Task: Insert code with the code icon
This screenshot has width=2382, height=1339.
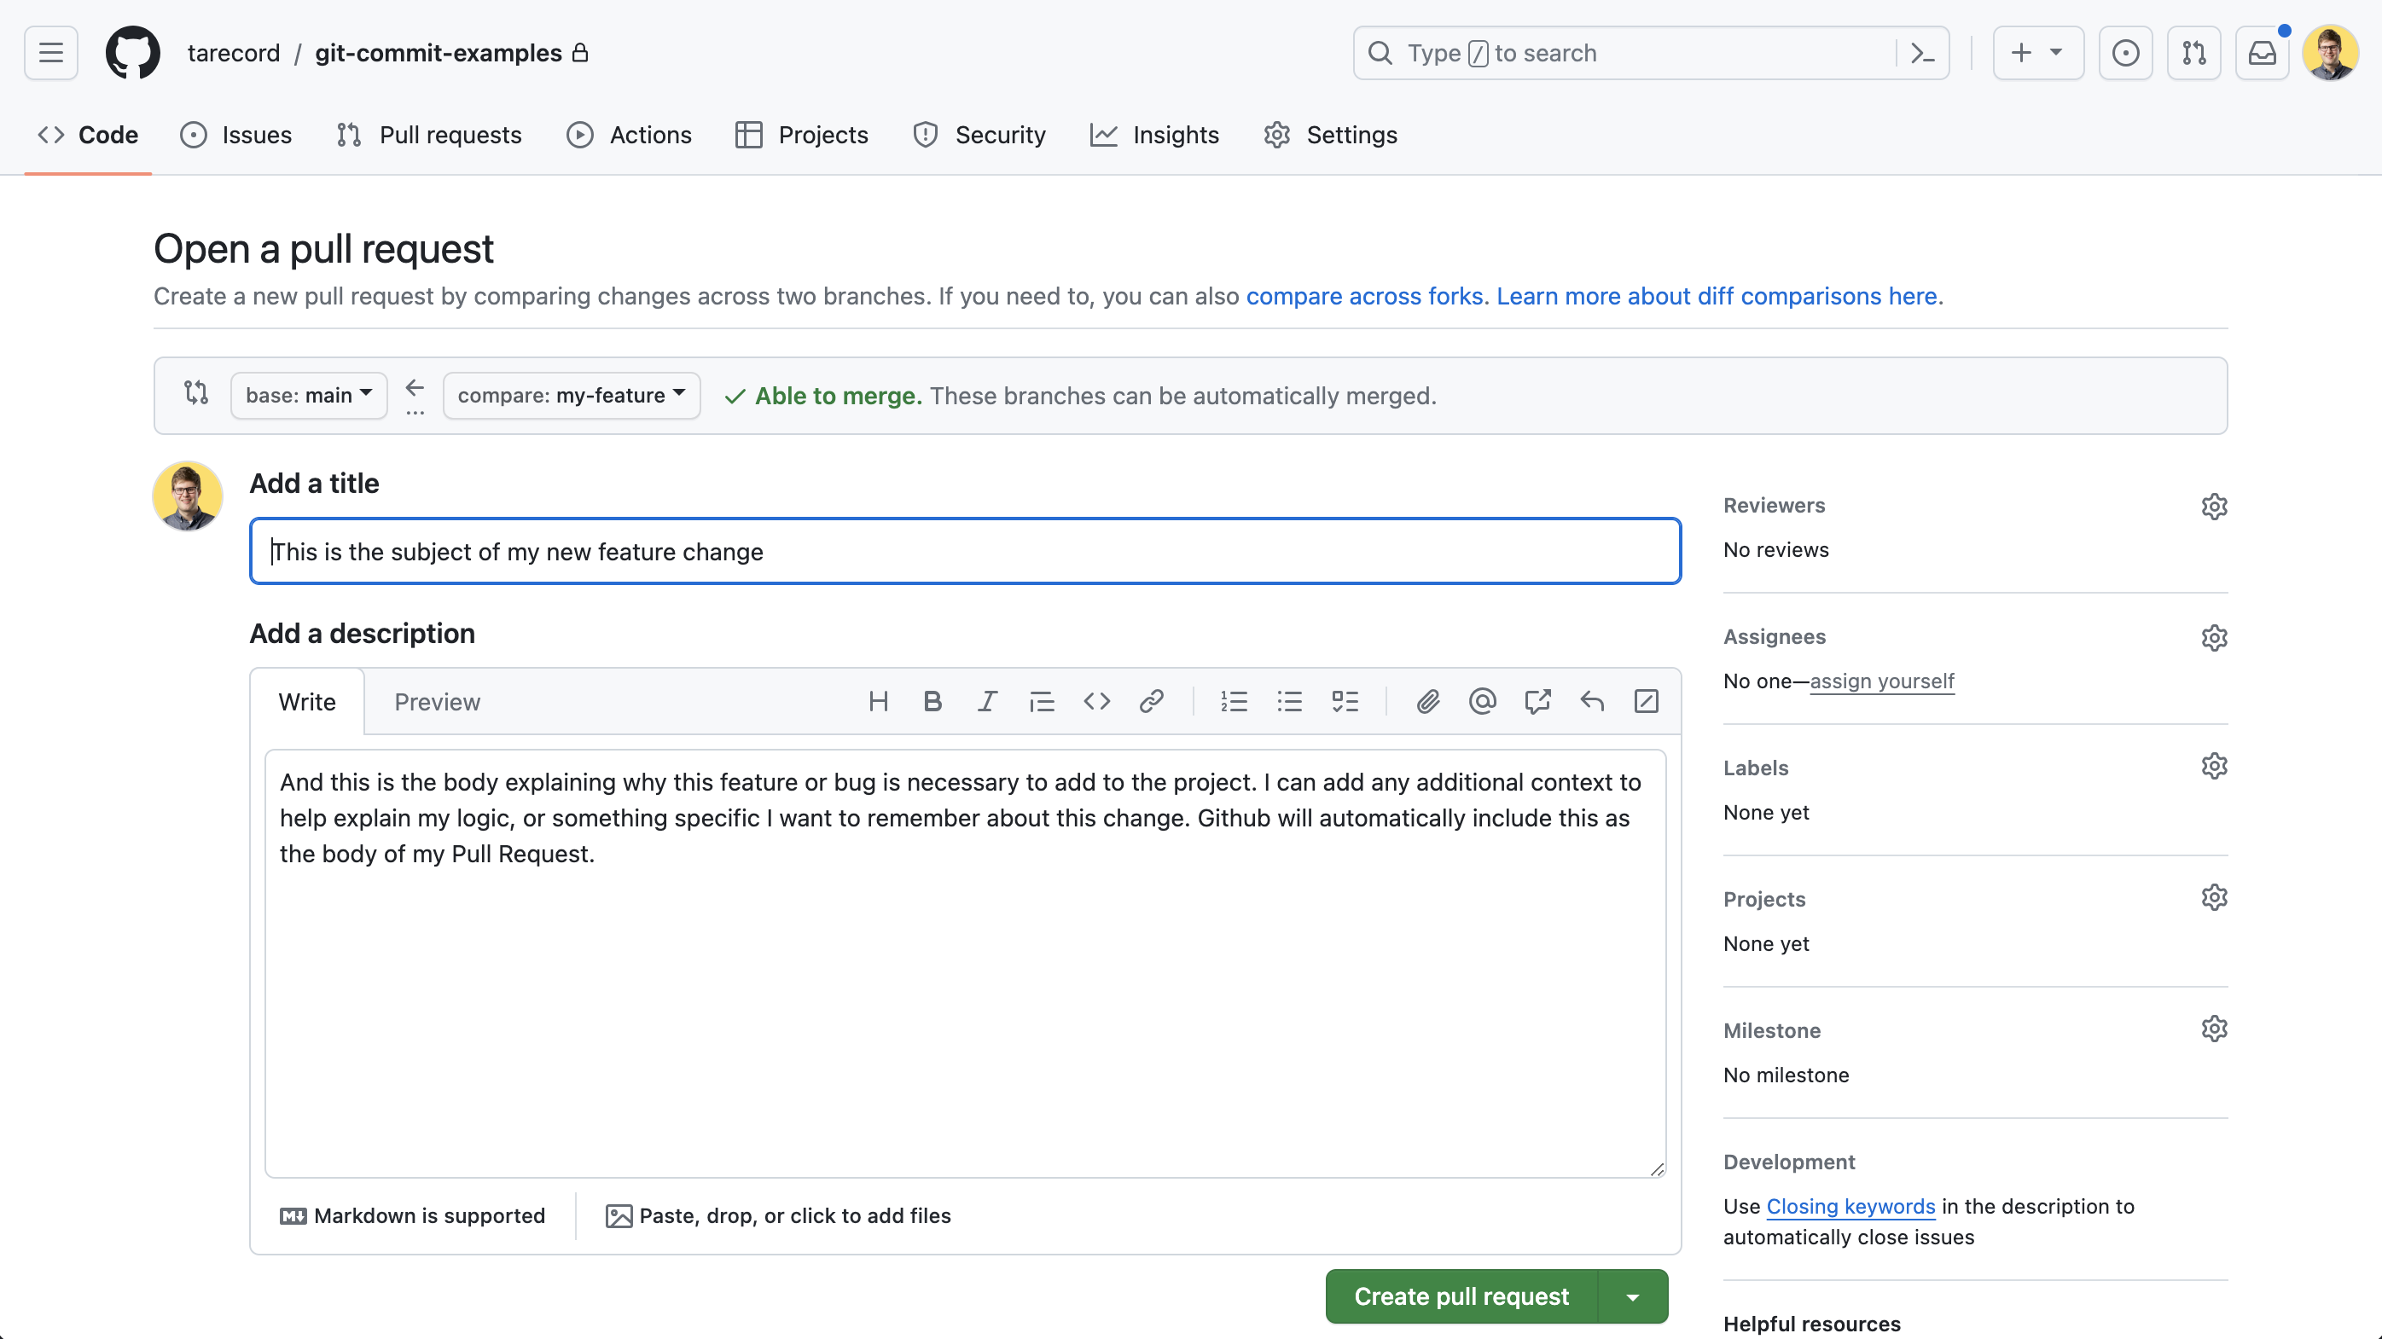Action: pos(1096,701)
